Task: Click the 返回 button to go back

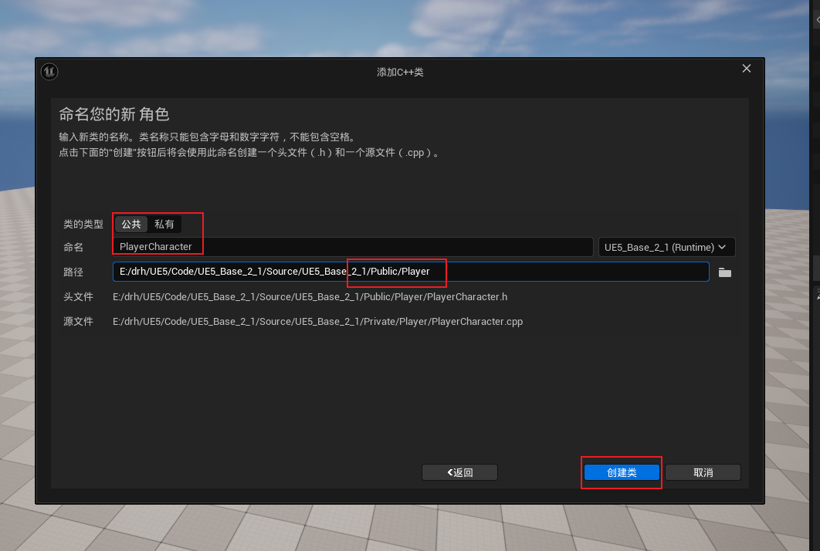Action: [459, 472]
